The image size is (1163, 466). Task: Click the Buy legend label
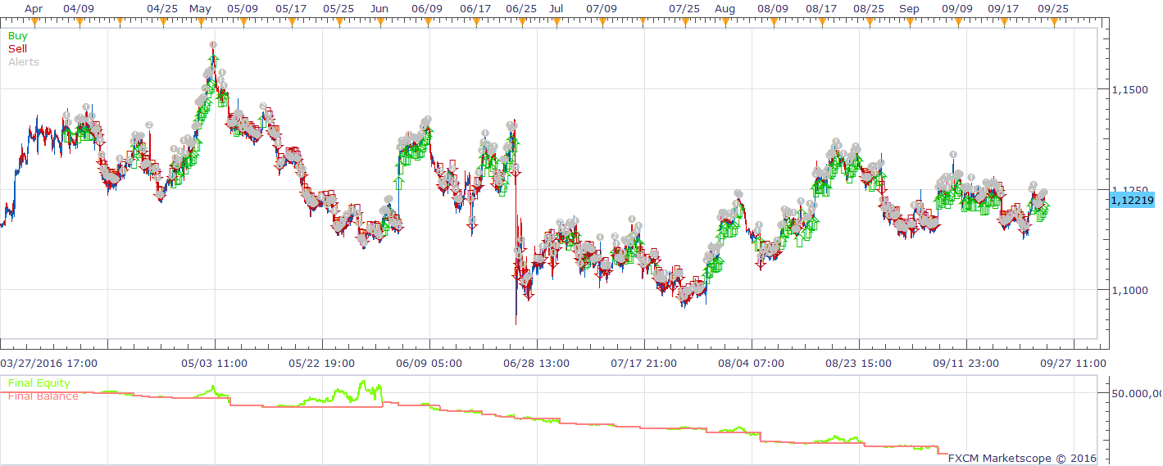tap(17, 36)
